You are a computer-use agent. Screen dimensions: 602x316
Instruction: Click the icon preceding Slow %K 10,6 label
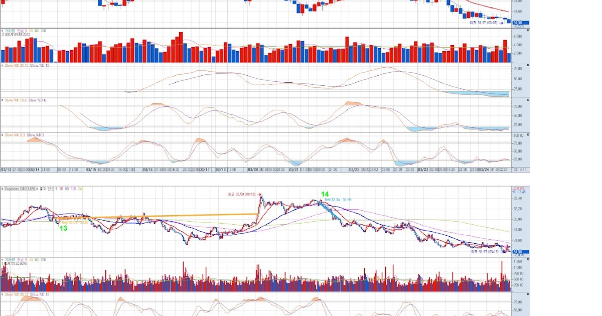(2, 99)
